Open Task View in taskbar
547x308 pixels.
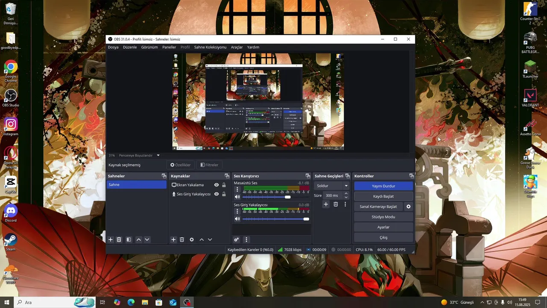coord(103,302)
